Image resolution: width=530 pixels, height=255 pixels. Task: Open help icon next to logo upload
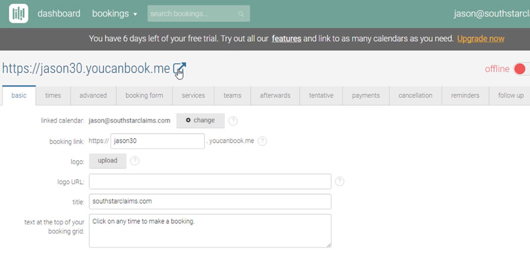click(134, 161)
